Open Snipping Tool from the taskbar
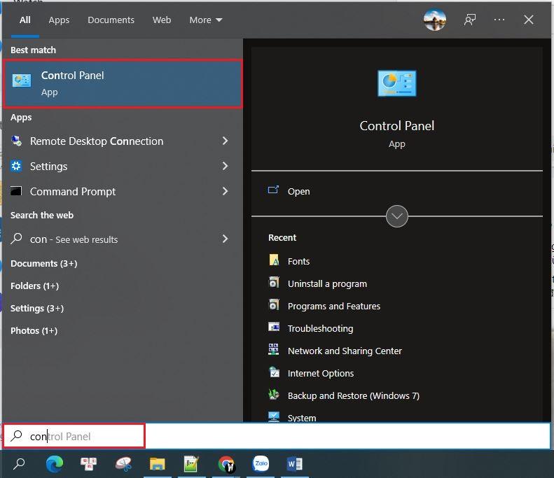Image resolution: width=554 pixels, height=478 pixels. pyautogui.click(x=123, y=463)
